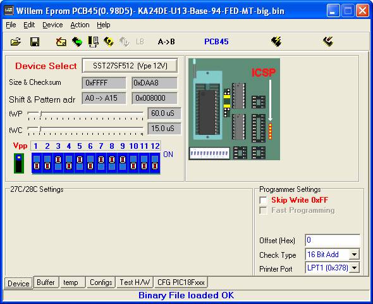Open the Printer Port dropdown
Image resolution: width=373 pixels, height=304 pixels.
354,268
